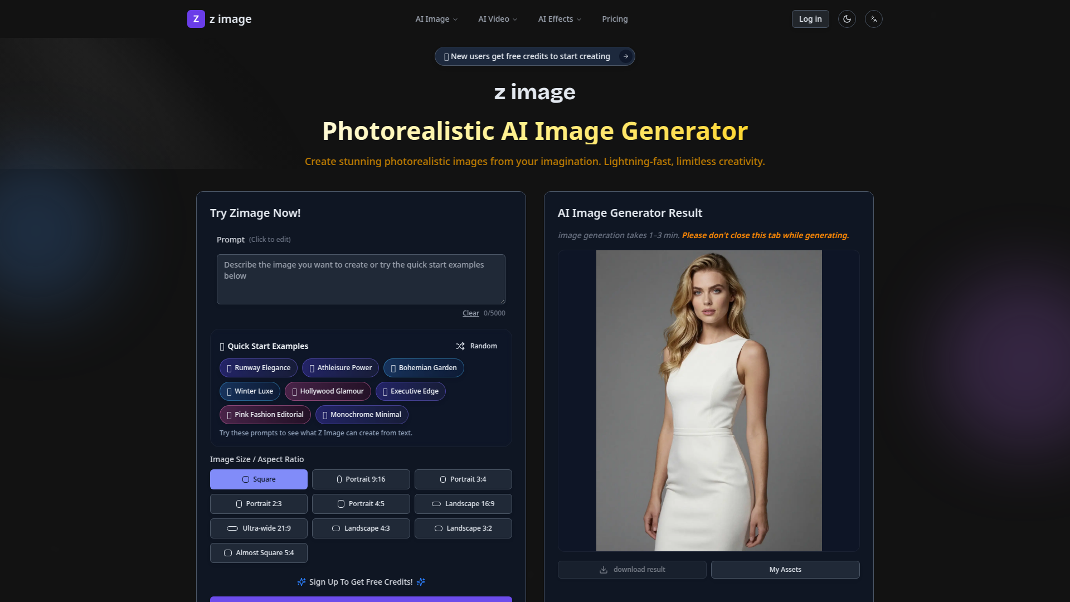Select the Square aspect ratio
The width and height of the screenshot is (1070, 602).
tap(259, 479)
